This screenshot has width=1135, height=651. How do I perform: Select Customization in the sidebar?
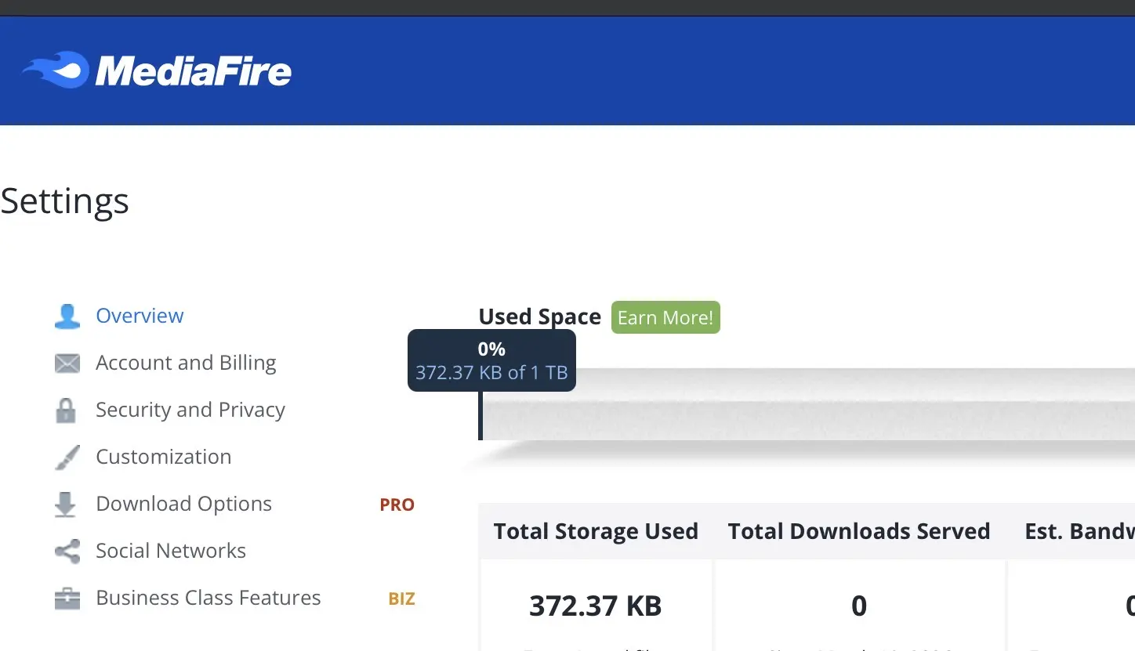pos(163,457)
